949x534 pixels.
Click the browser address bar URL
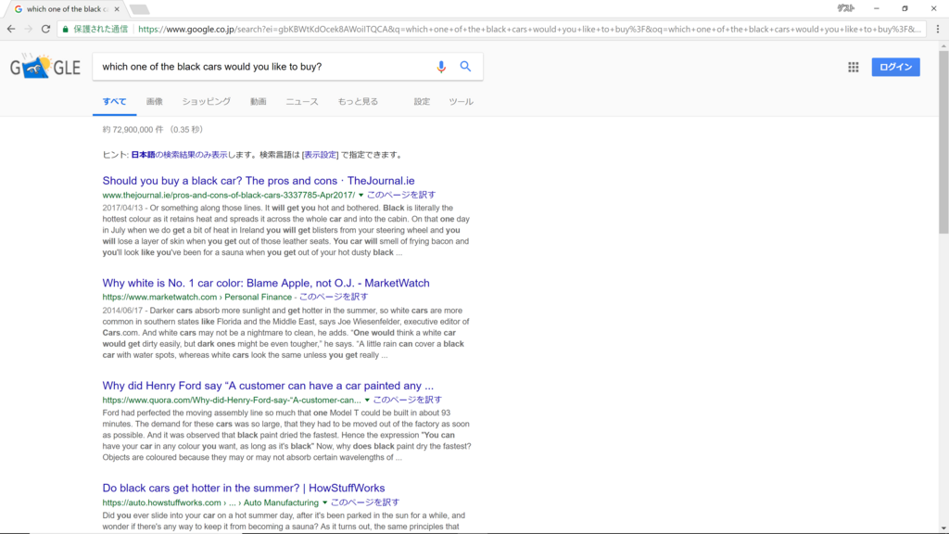point(529,29)
